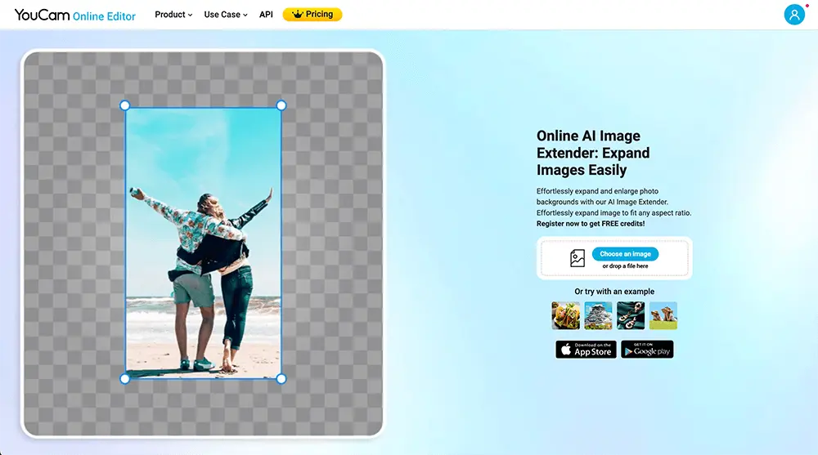Select the earrings example thumbnail
818x455 pixels.
631,315
